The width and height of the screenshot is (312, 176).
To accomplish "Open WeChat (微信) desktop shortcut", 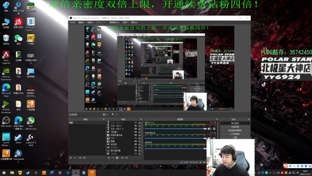I will point(18,40).
